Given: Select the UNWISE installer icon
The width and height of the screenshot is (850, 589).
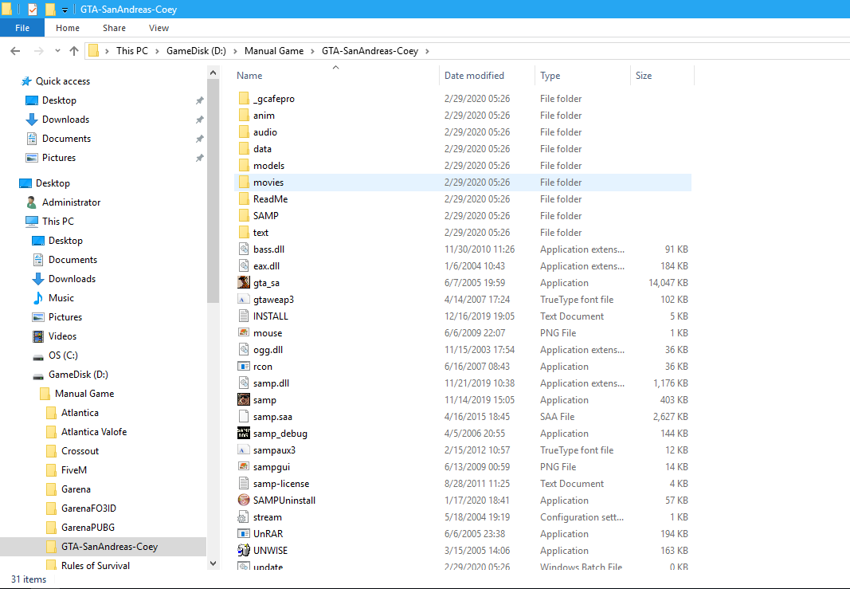Looking at the screenshot, I should [244, 551].
